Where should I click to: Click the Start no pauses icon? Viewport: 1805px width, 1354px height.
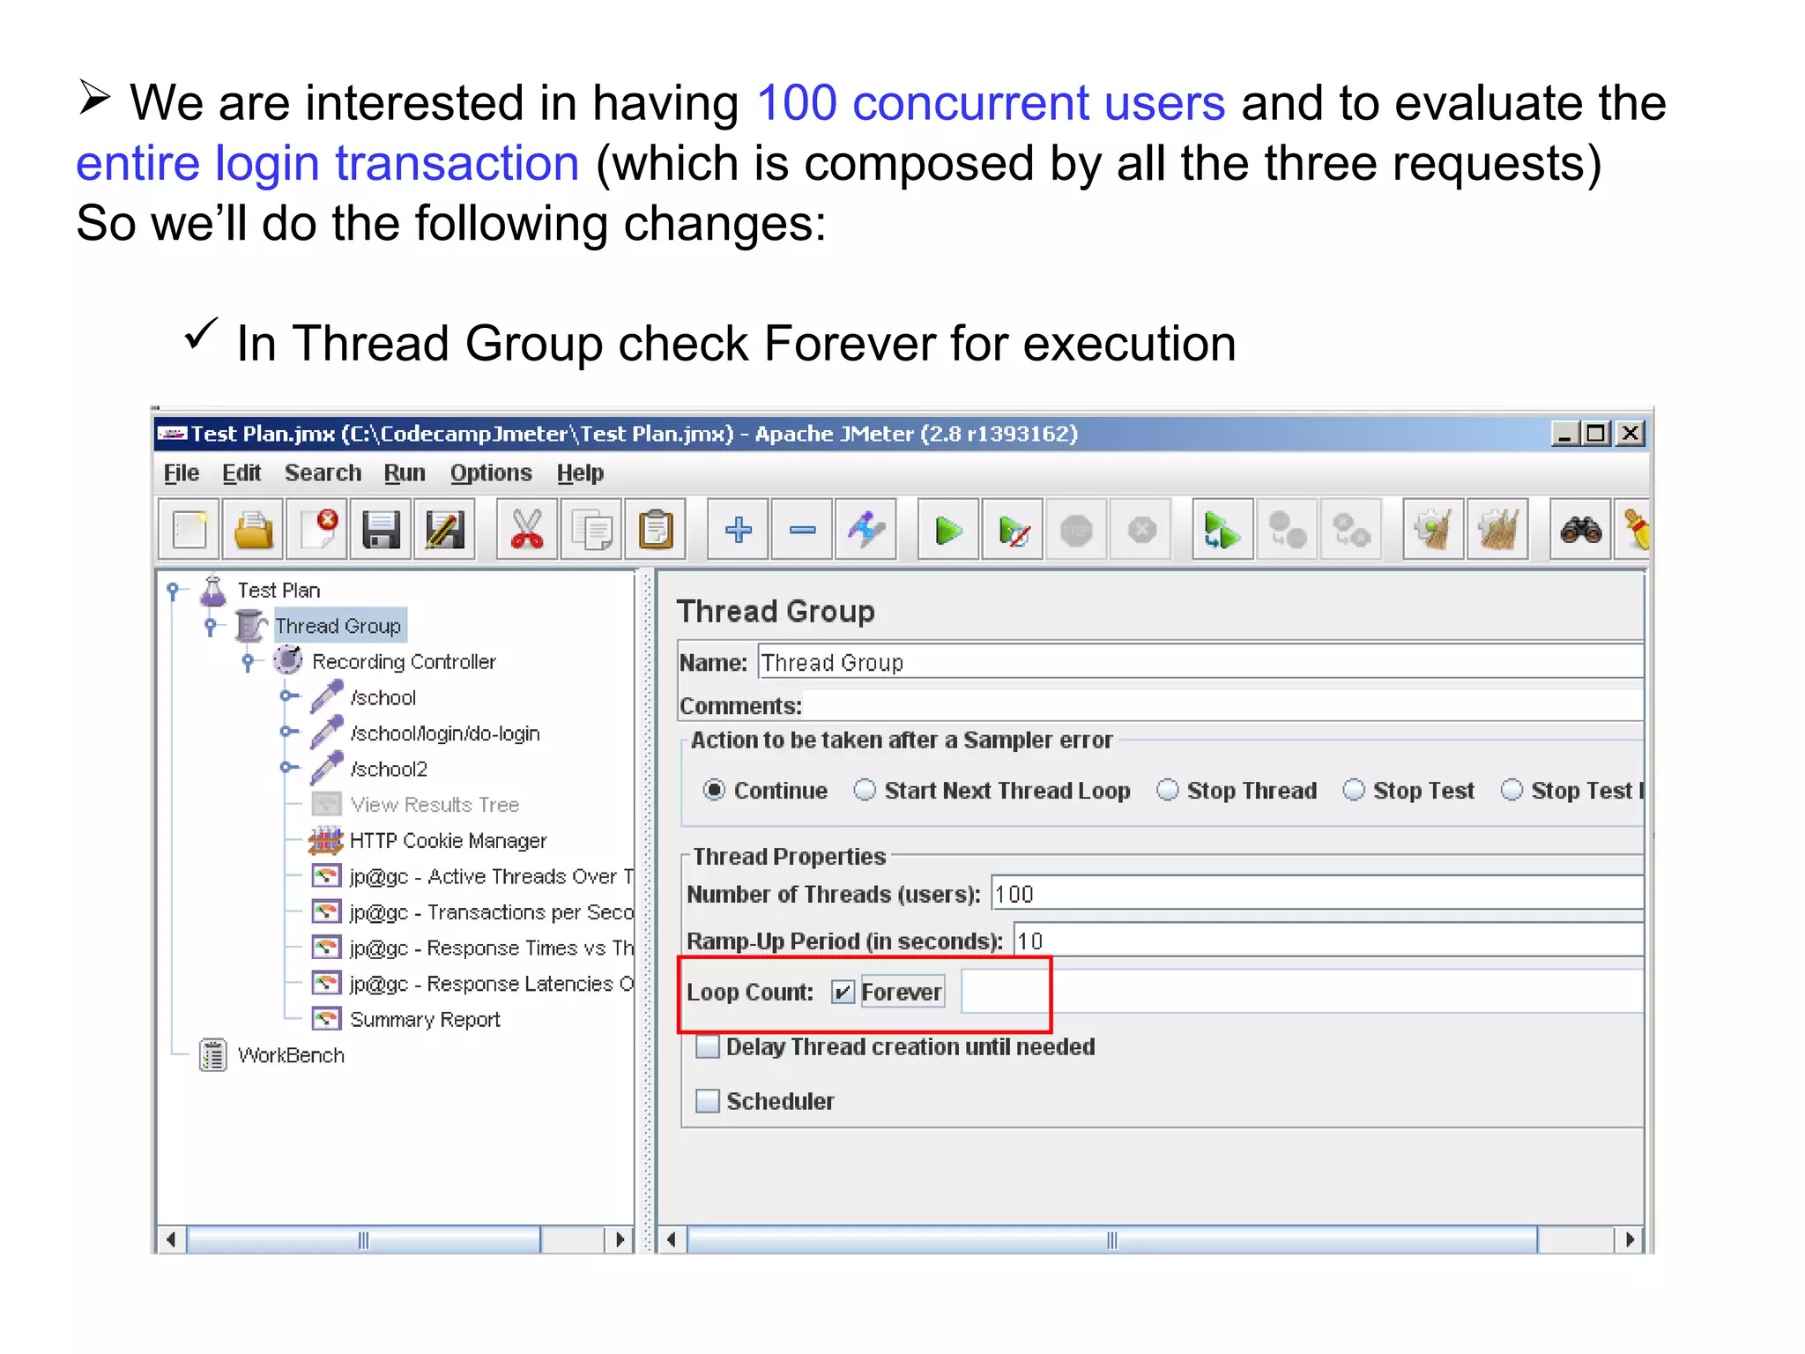click(1014, 531)
